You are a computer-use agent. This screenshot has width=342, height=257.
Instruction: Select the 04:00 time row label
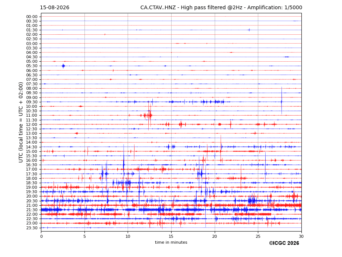tap(32, 53)
